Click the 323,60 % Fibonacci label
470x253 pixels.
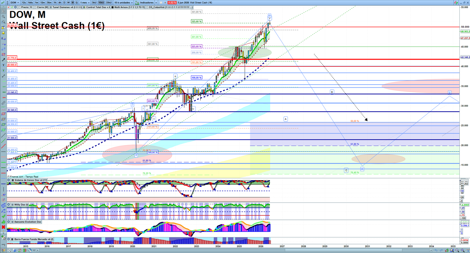click(x=197, y=21)
